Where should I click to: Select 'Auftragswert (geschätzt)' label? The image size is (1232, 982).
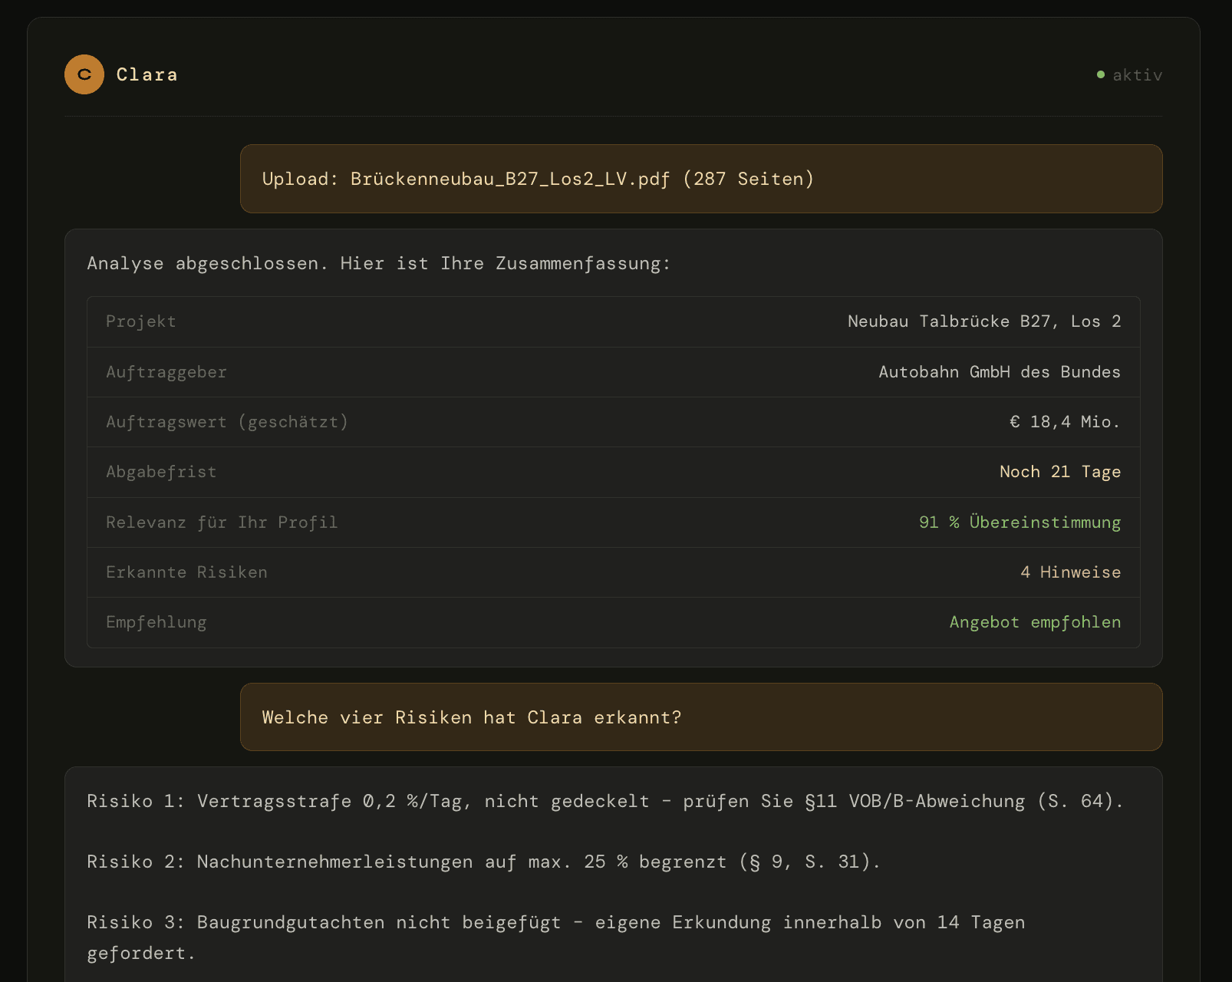(x=227, y=422)
